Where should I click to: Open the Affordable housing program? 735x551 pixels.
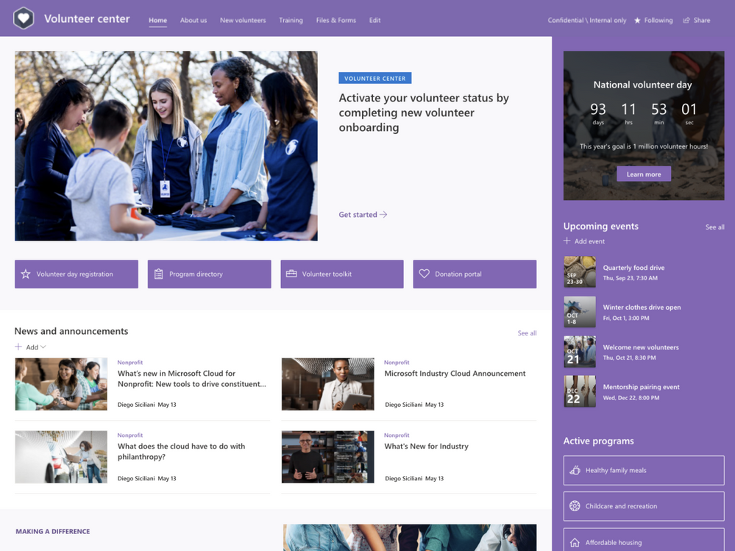coord(644,539)
